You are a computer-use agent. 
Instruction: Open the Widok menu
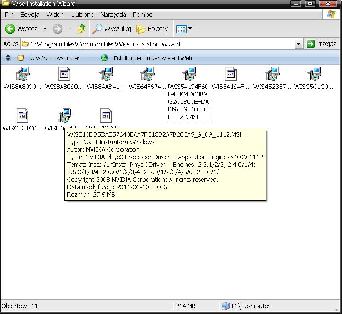[x=55, y=15]
